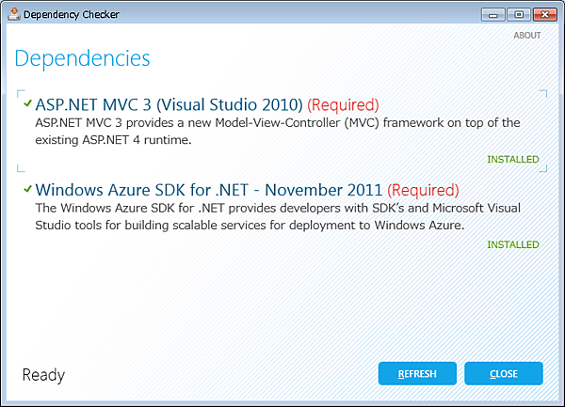Click INSTALLED status under ASP.NET MVC 3
Image resolution: width=565 pixels, height=407 pixels.
pyautogui.click(x=512, y=160)
